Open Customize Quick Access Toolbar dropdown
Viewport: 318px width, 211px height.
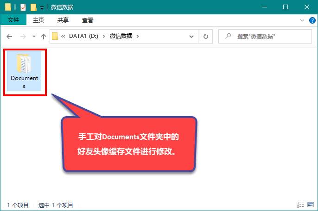pyautogui.click(x=42, y=8)
